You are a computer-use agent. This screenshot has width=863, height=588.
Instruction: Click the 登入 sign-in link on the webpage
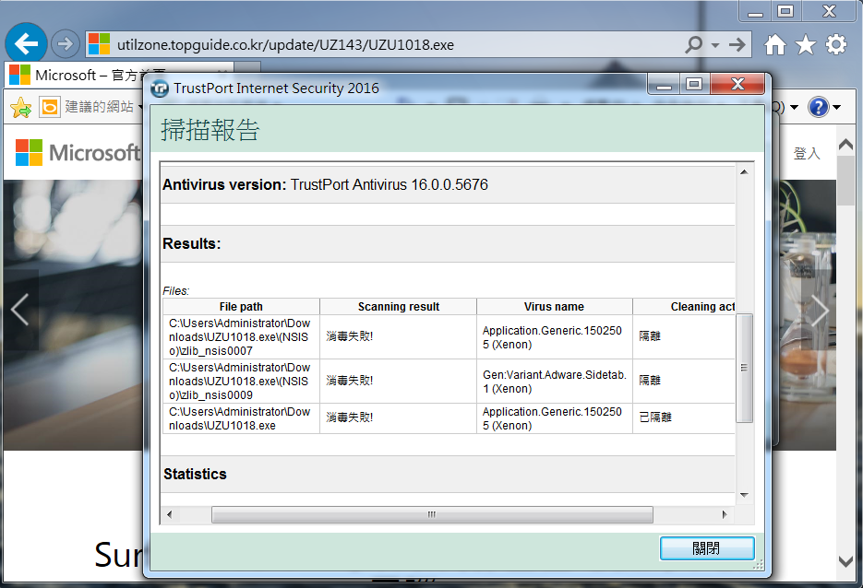click(807, 153)
